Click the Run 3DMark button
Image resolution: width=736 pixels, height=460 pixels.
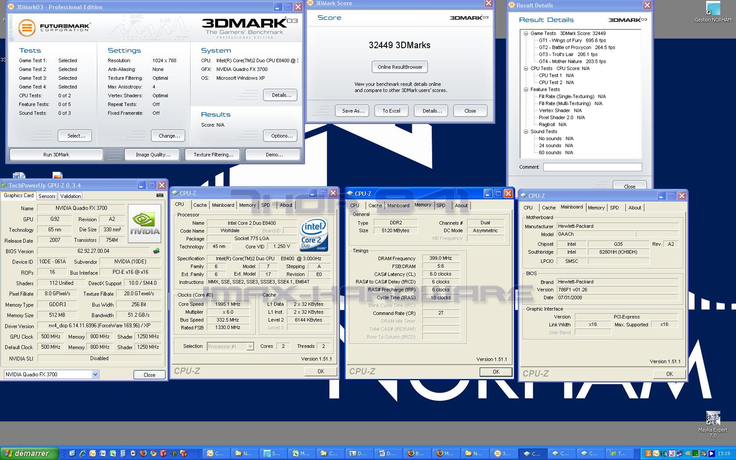56,155
